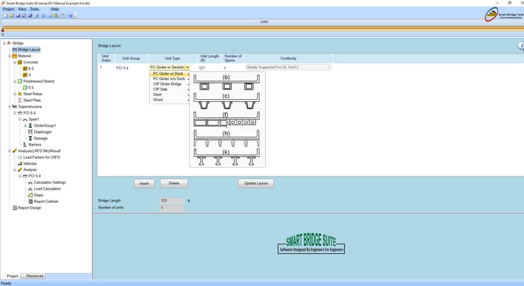Click the Damage node icon

30,139
